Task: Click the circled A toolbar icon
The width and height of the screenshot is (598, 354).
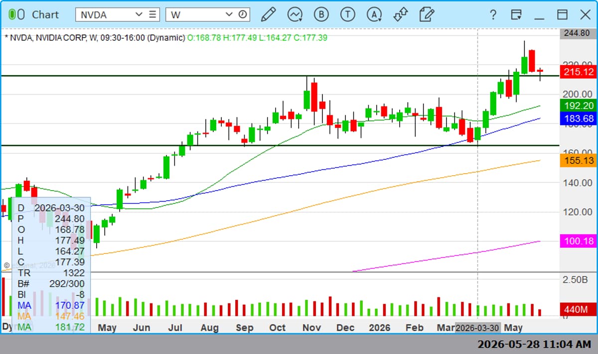Action: pyautogui.click(x=374, y=14)
